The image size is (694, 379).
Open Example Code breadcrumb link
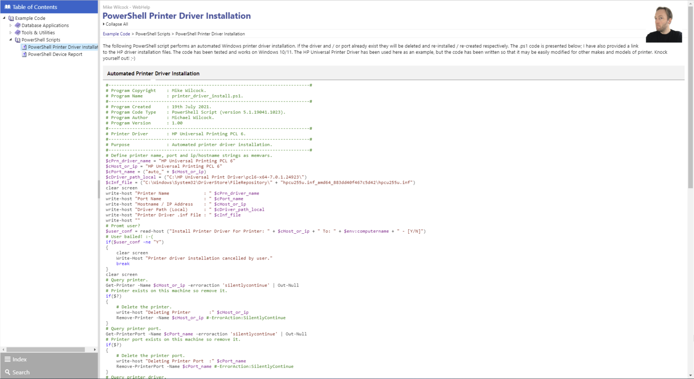point(116,33)
